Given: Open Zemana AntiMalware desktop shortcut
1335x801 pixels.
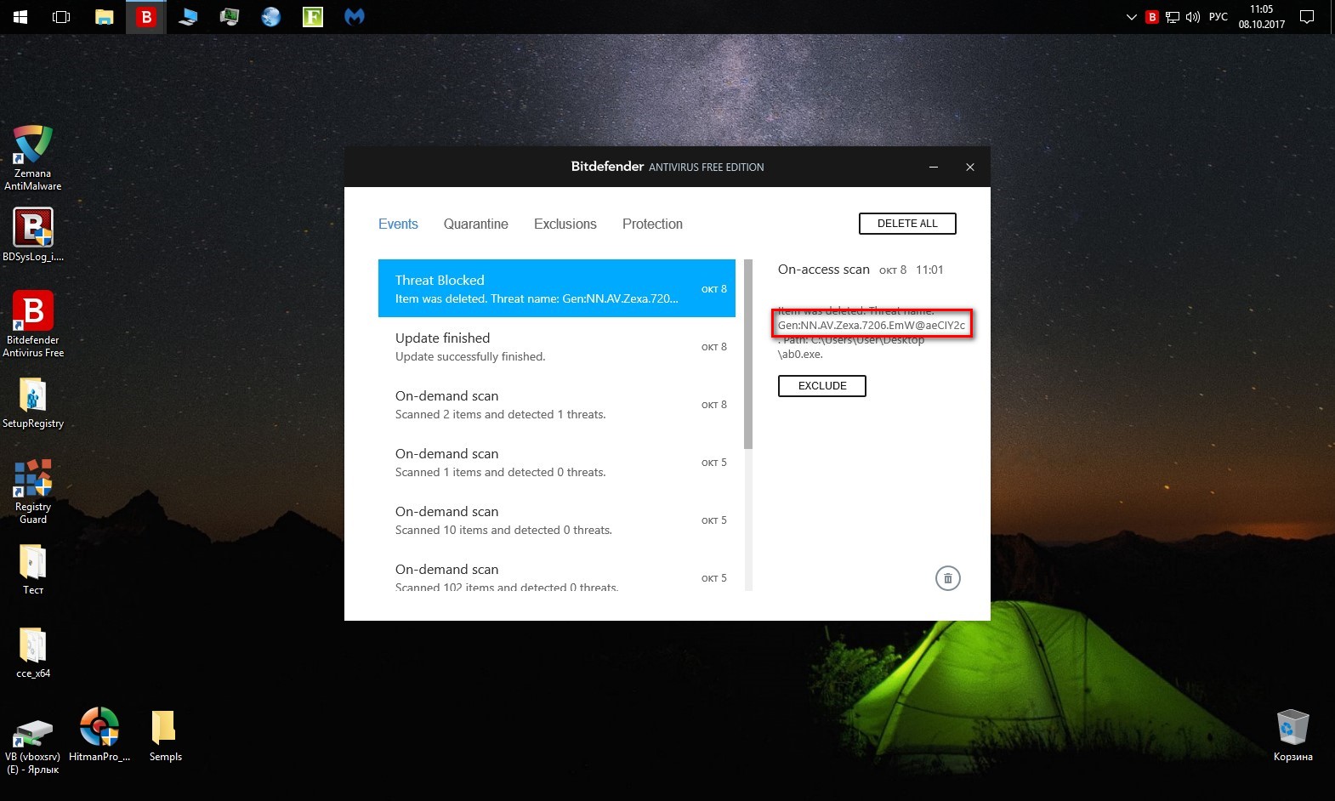Looking at the screenshot, I should 33,157.
